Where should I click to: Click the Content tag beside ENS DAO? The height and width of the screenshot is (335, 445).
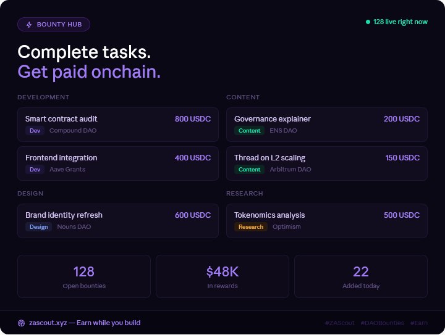pyautogui.click(x=250, y=131)
